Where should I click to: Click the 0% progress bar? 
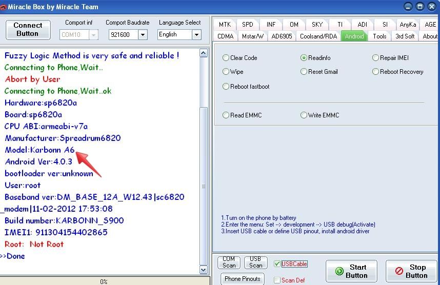tap(105, 281)
